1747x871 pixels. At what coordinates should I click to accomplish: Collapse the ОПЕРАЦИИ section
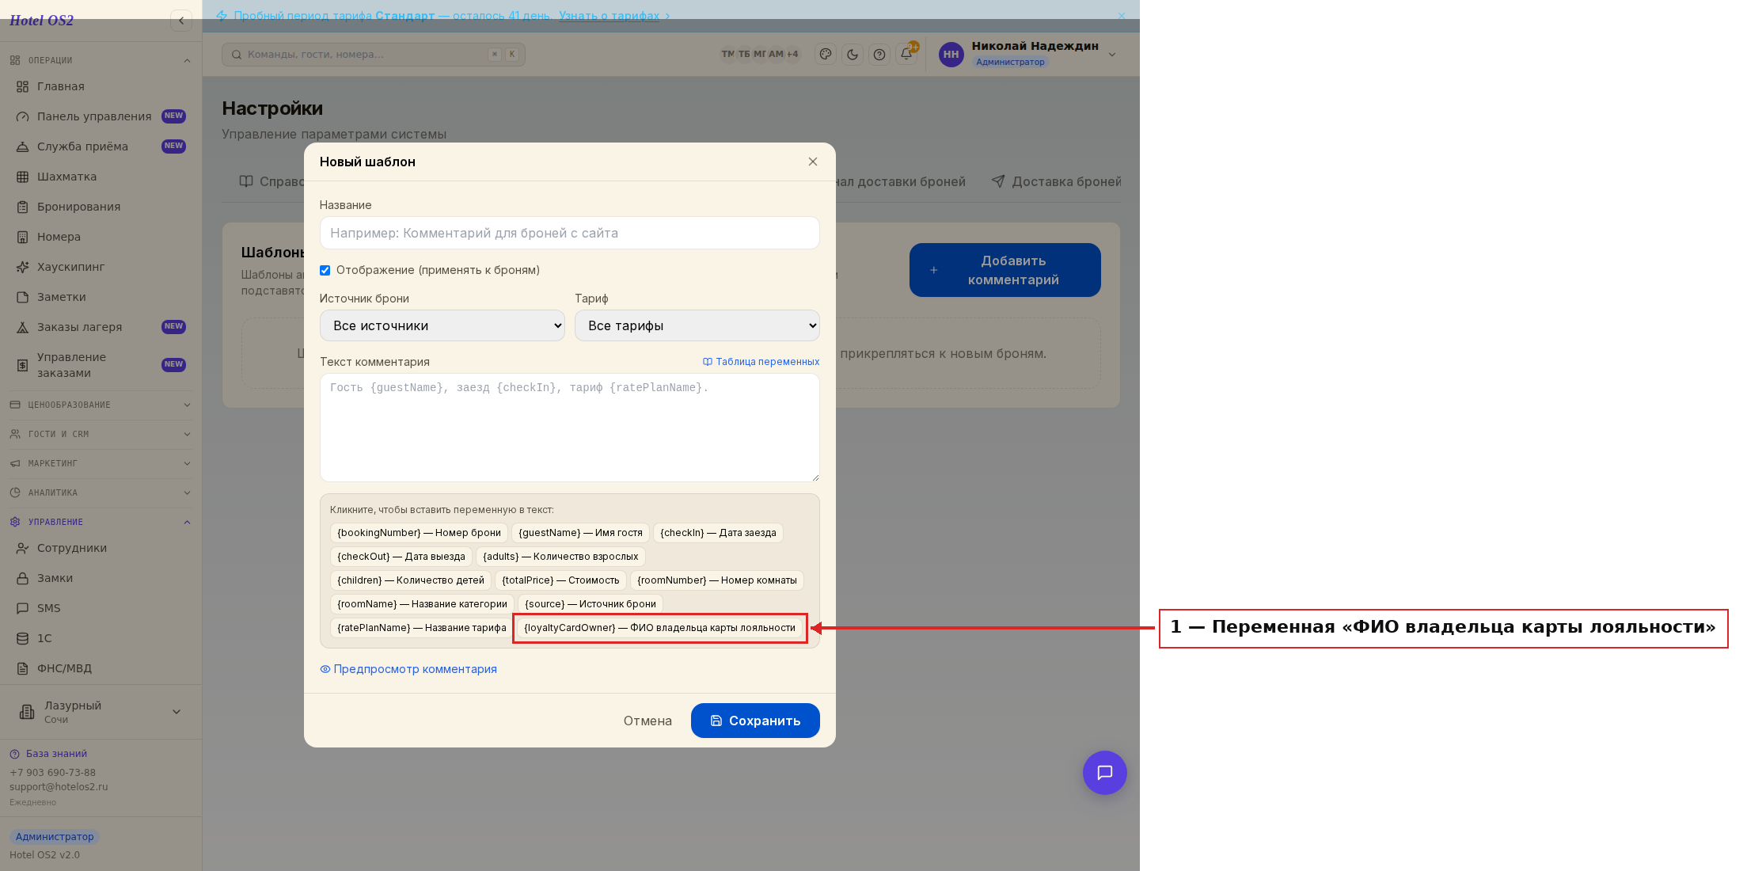(x=101, y=60)
